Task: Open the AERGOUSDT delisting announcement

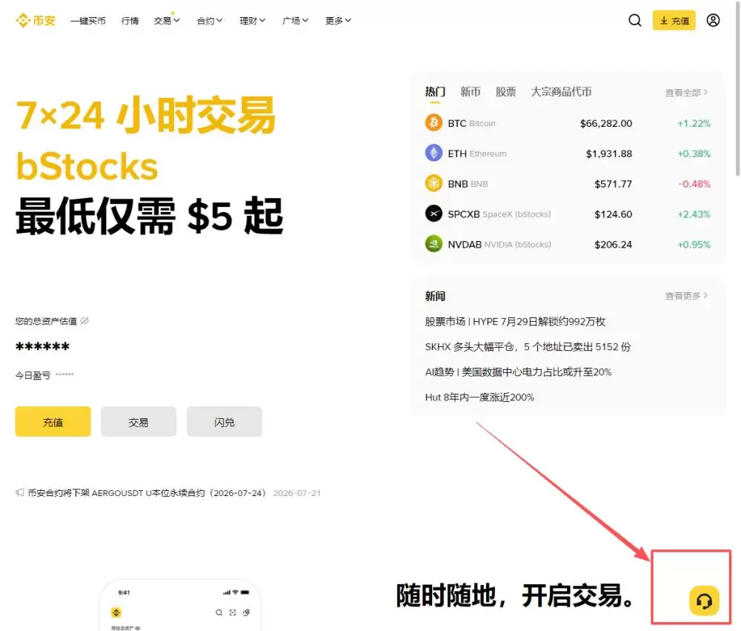Action: pyautogui.click(x=147, y=493)
